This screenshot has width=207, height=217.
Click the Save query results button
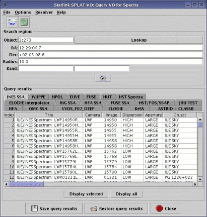[54, 208]
